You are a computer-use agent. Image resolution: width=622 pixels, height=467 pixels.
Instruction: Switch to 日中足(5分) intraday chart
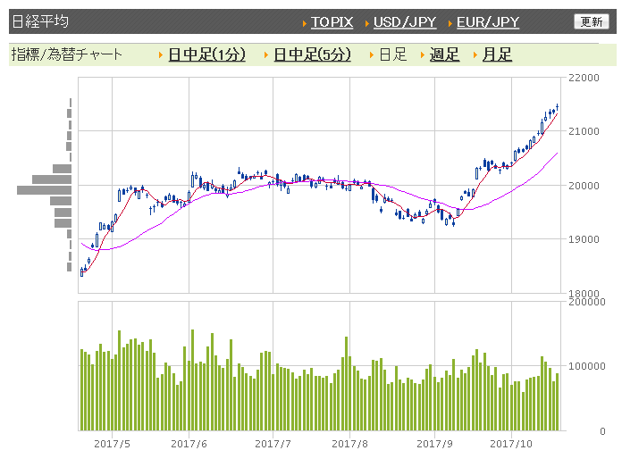(x=312, y=54)
